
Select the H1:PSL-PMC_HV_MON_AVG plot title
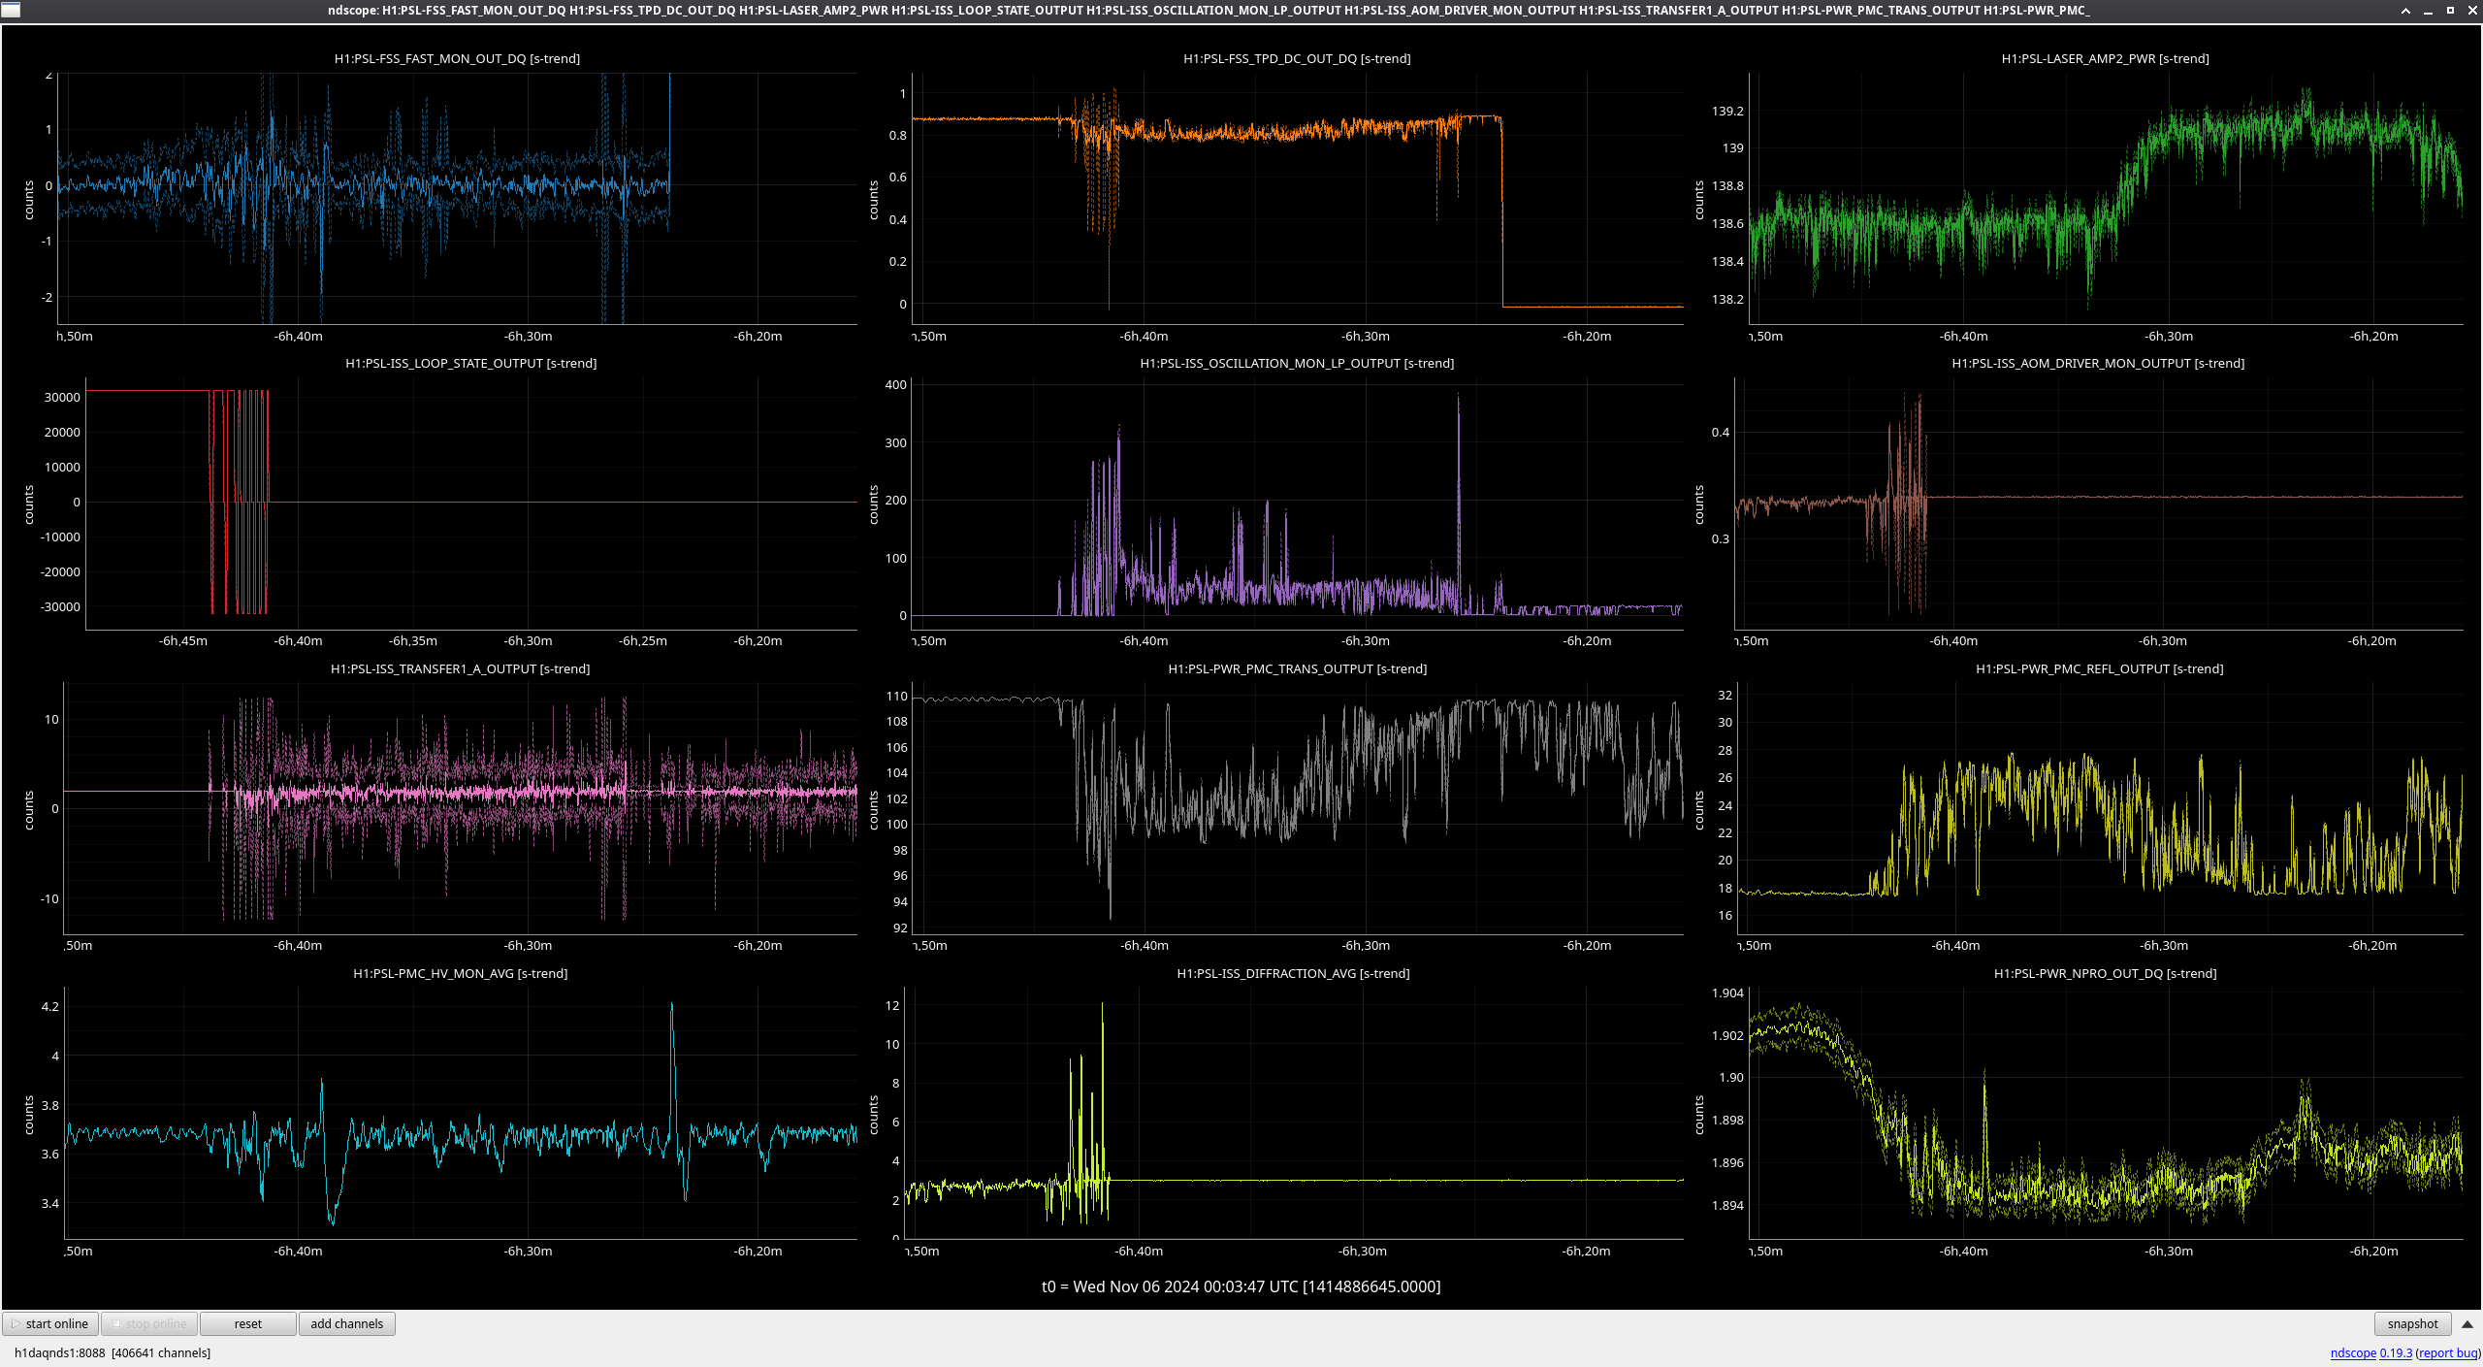pos(460,973)
